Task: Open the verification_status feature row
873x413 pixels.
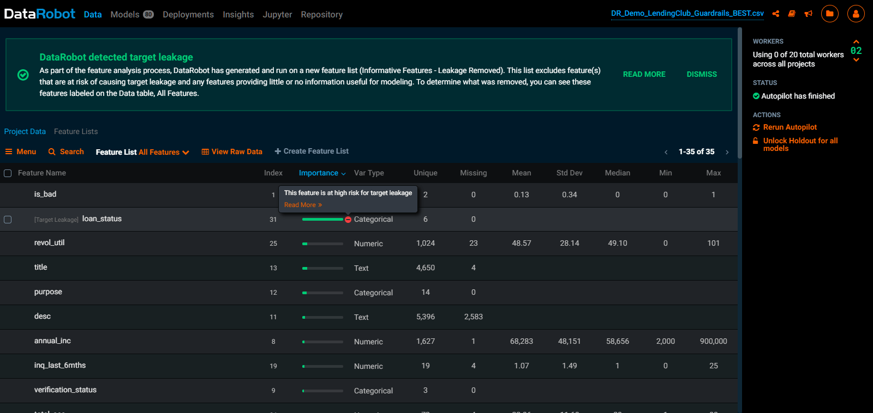Action: 369,391
